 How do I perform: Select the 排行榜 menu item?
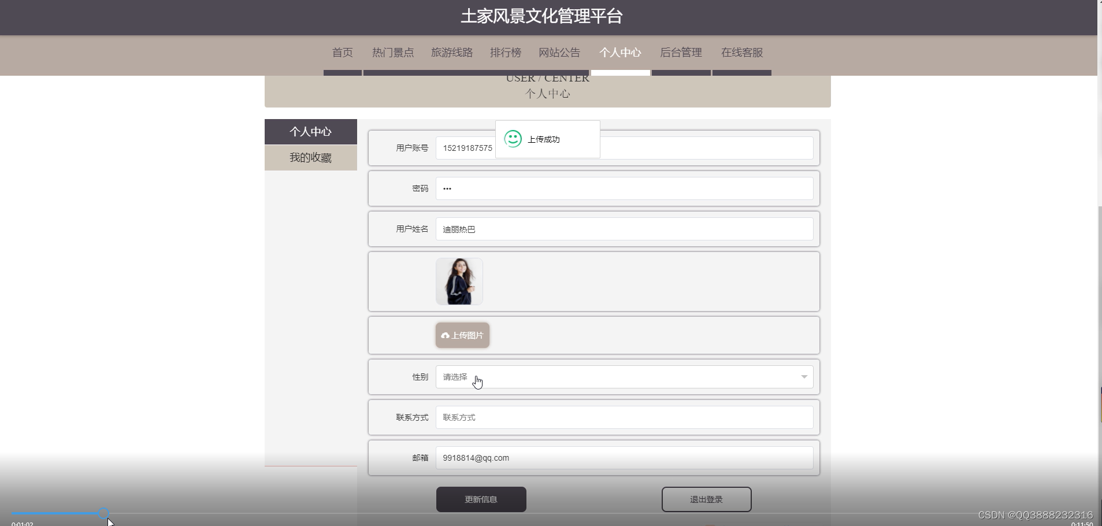(x=506, y=53)
